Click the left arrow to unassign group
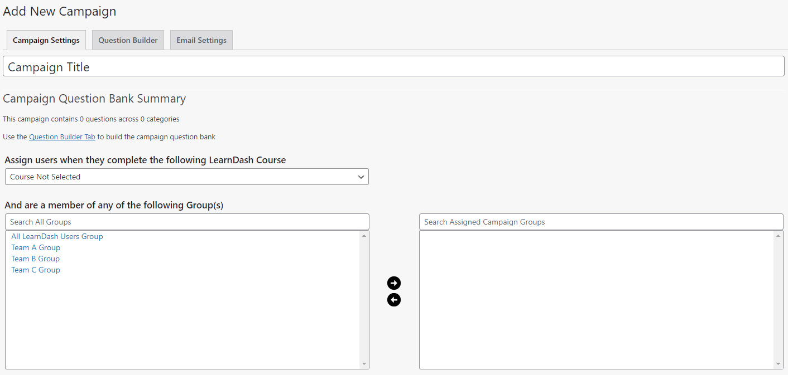 [x=394, y=300]
